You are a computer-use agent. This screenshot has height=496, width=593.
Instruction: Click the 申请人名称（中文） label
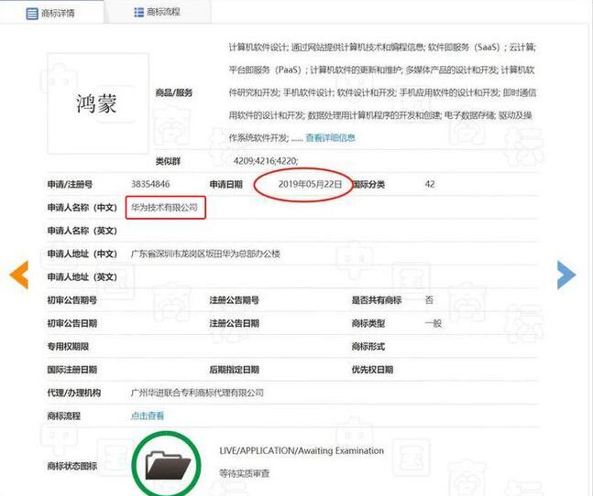pyautogui.click(x=82, y=208)
